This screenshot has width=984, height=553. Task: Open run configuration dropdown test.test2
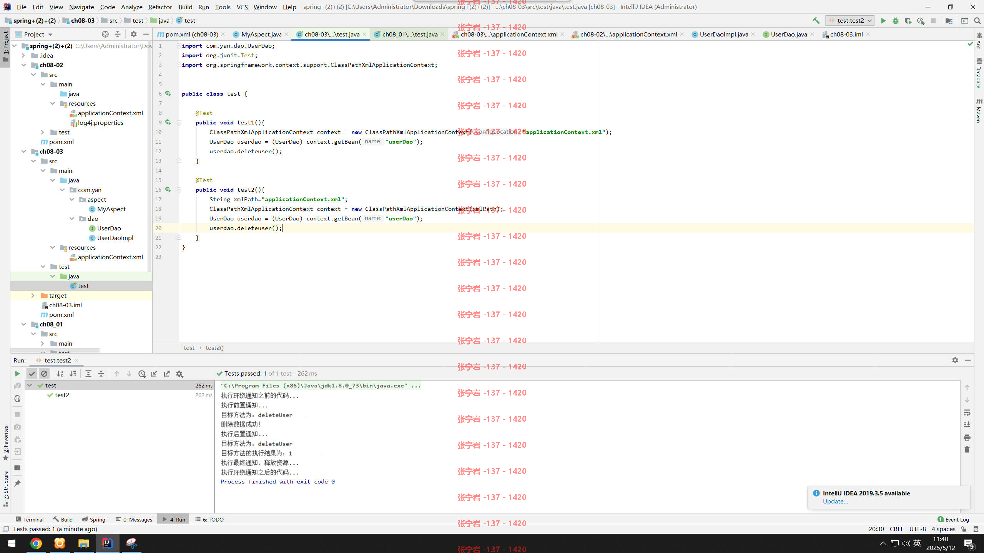pos(850,21)
